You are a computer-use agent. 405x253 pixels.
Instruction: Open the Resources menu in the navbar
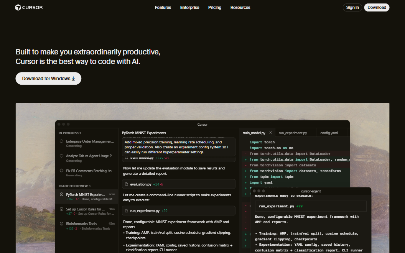(x=240, y=7)
